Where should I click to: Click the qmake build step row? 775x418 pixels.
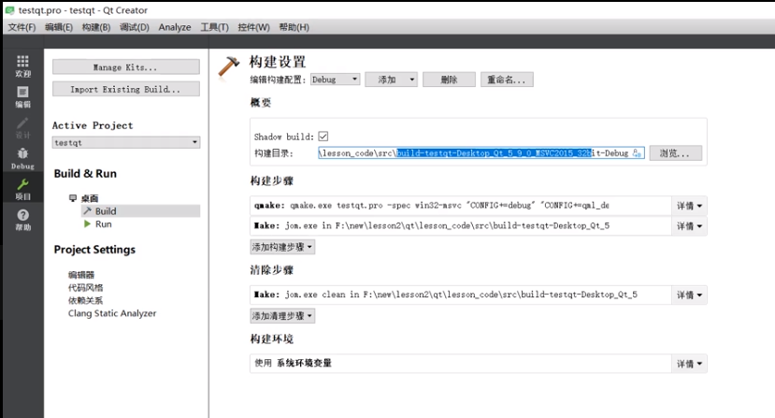coord(461,206)
